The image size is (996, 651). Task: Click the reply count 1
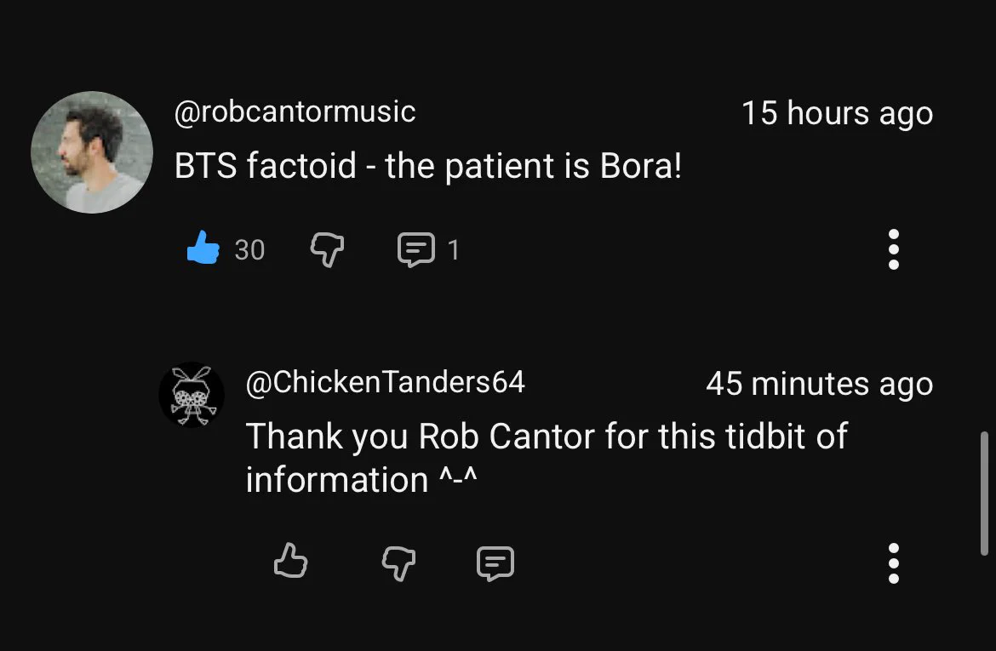453,249
